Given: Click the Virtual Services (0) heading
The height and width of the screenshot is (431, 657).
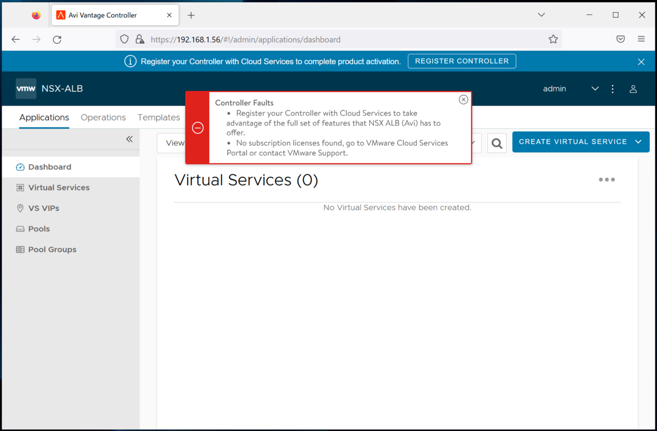Looking at the screenshot, I should click(246, 180).
